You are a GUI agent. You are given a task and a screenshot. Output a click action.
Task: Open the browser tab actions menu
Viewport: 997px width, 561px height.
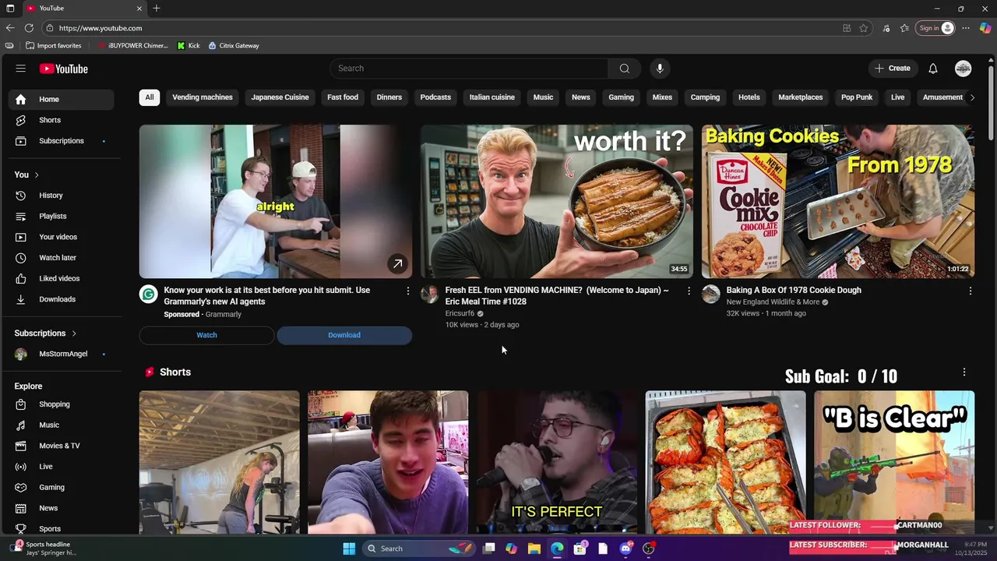tap(10, 8)
